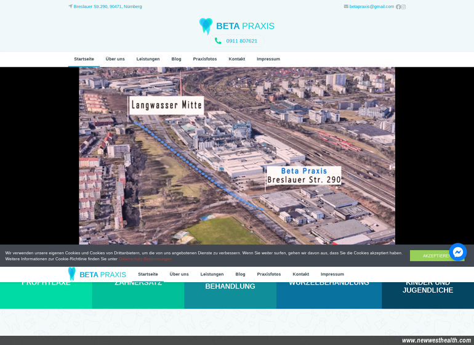Image resolution: width=474 pixels, height=345 pixels.
Task: Accept cookies with the Akzeptieren button
Action: tap(437, 256)
